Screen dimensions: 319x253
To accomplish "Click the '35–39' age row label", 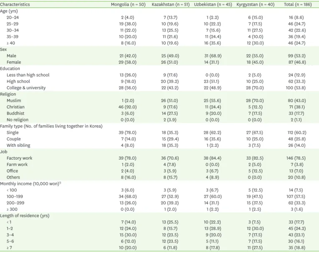I will [x=13, y=37].
